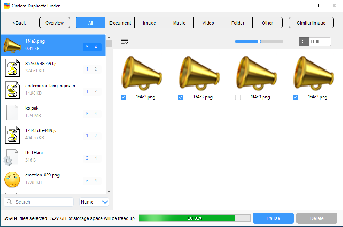Click the 17.98 KB size text
This screenshot has height=227, width=343.
pyautogui.click(x=34, y=182)
